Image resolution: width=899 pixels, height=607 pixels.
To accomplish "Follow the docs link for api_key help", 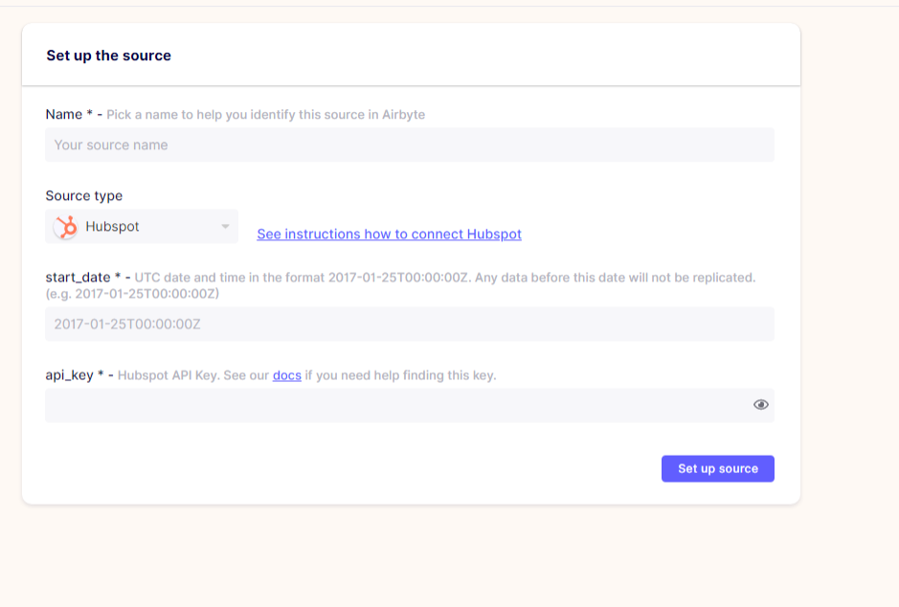I will coord(286,374).
